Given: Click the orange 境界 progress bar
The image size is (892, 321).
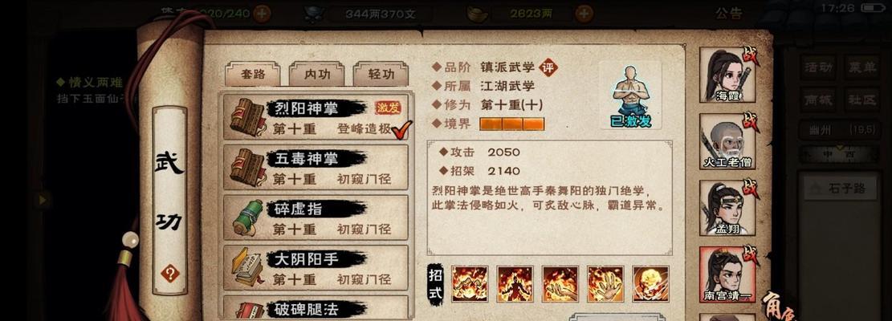Looking at the screenshot, I should 512,124.
